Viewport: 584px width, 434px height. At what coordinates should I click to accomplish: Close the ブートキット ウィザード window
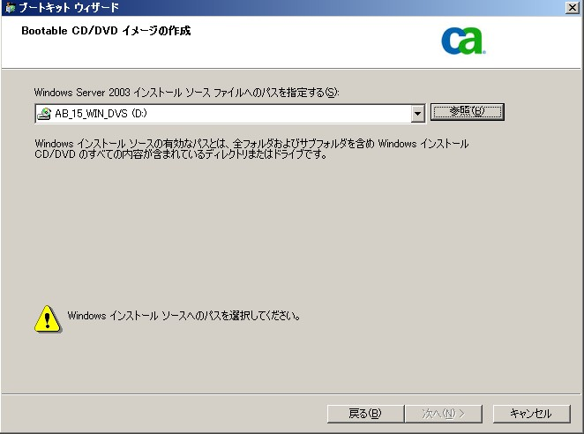572,7
